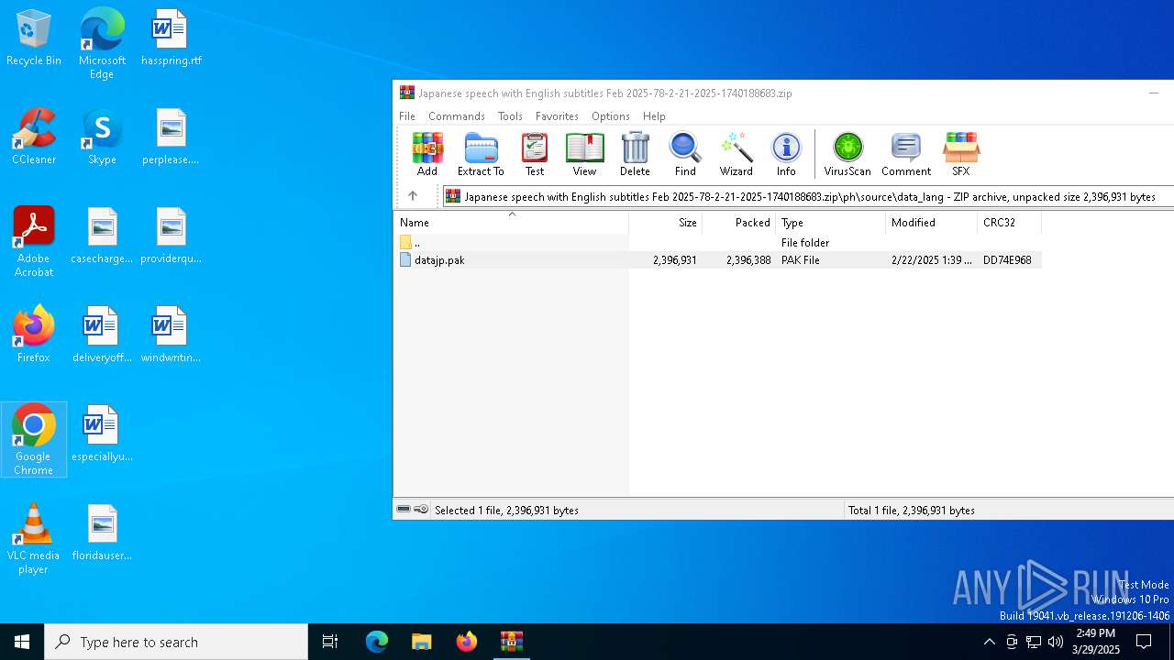Select the datajp.pak file row
The height and width of the screenshot is (660, 1174).
click(x=718, y=260)
